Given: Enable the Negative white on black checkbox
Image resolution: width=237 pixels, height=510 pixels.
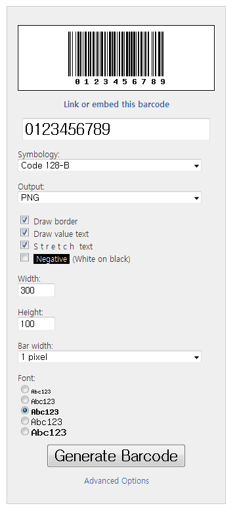Looking at the screenshot, I should click(25, 257).
